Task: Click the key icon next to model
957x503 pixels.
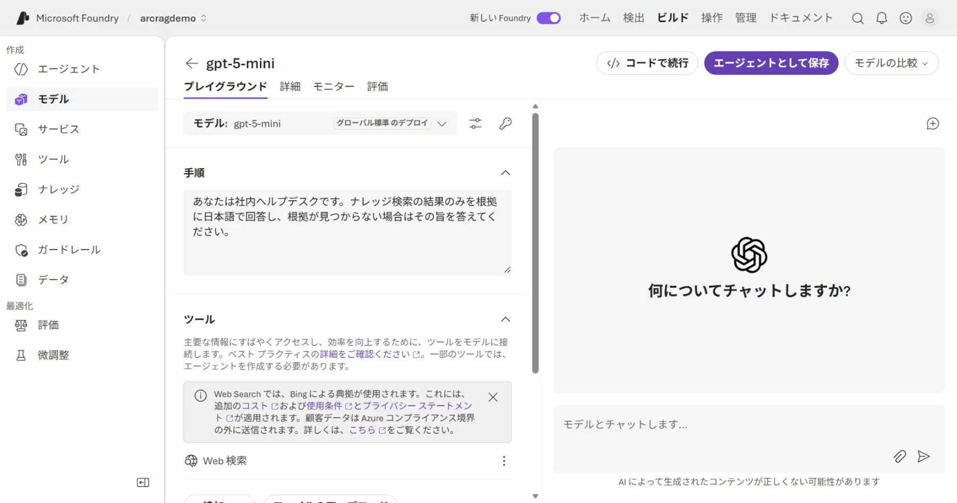Action: pos(505,124)
